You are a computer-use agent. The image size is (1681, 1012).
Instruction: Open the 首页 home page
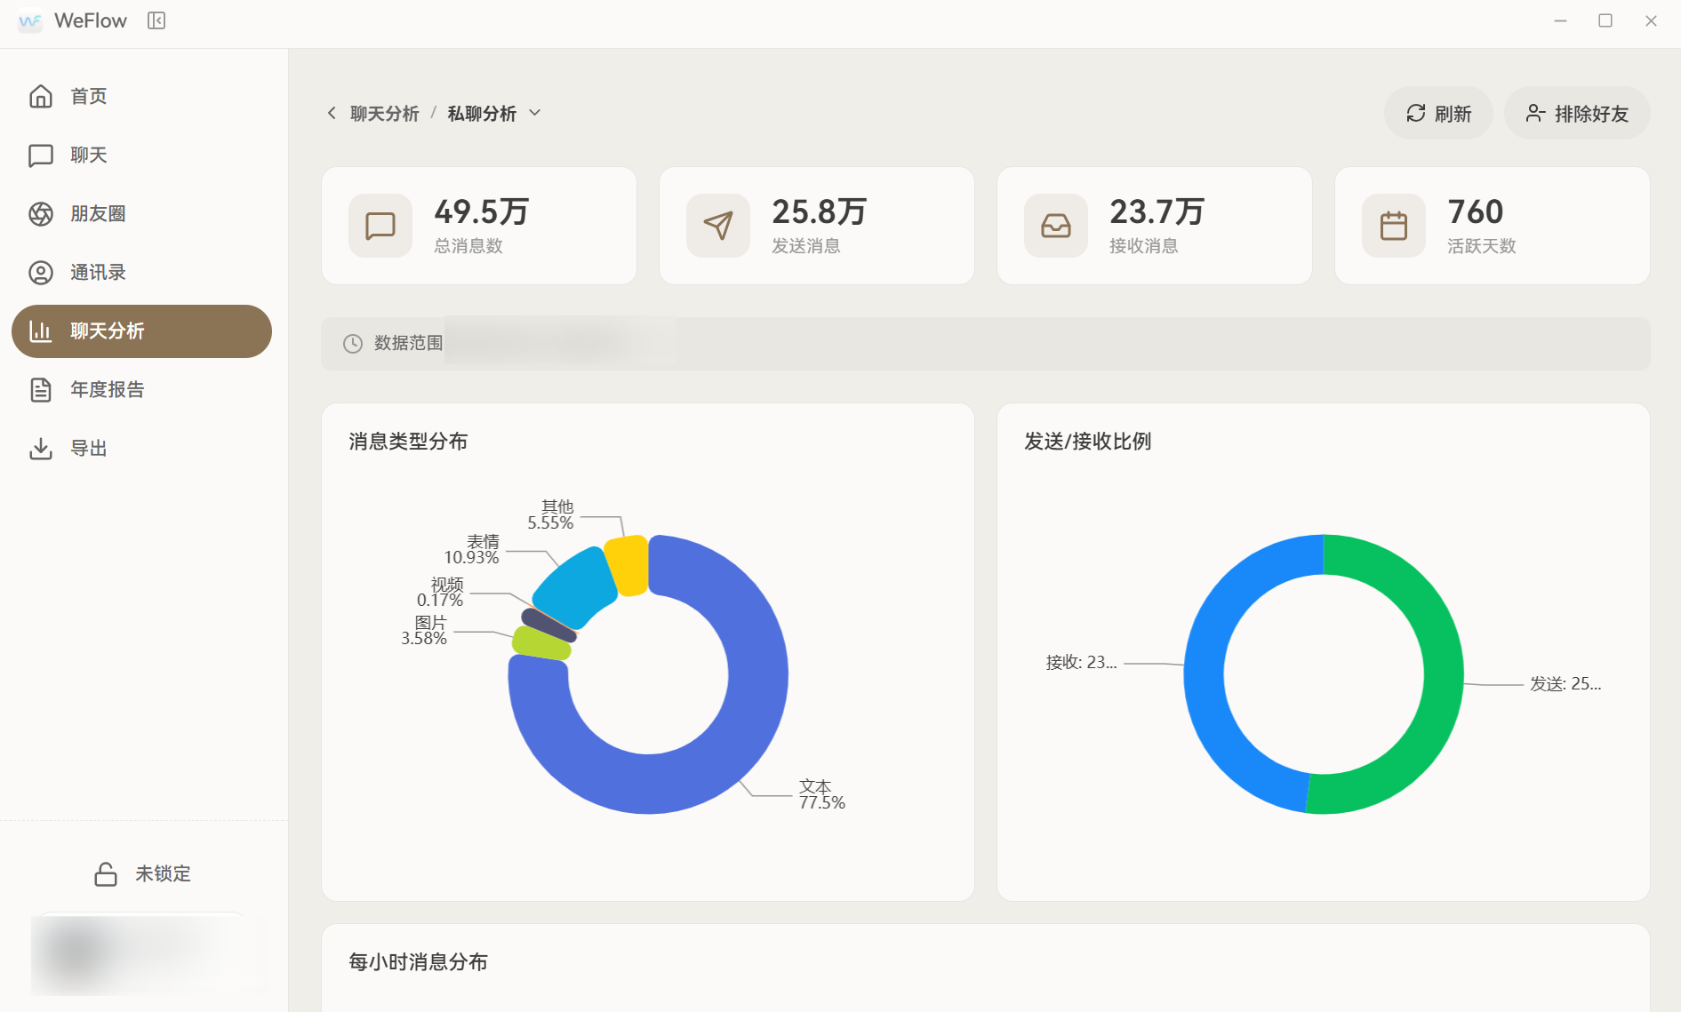(87, 96)
